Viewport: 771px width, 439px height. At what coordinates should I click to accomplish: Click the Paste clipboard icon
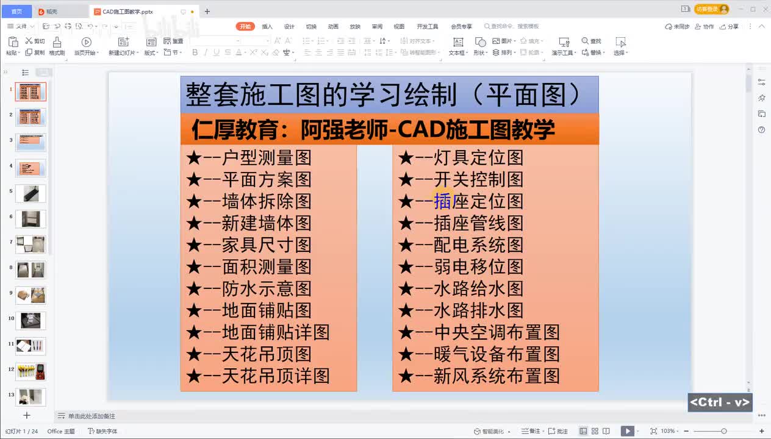point(13,41)
